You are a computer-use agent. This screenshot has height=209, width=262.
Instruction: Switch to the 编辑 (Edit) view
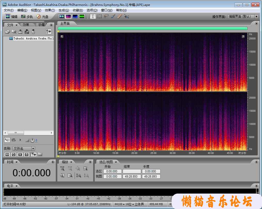[x=11, y=16]
